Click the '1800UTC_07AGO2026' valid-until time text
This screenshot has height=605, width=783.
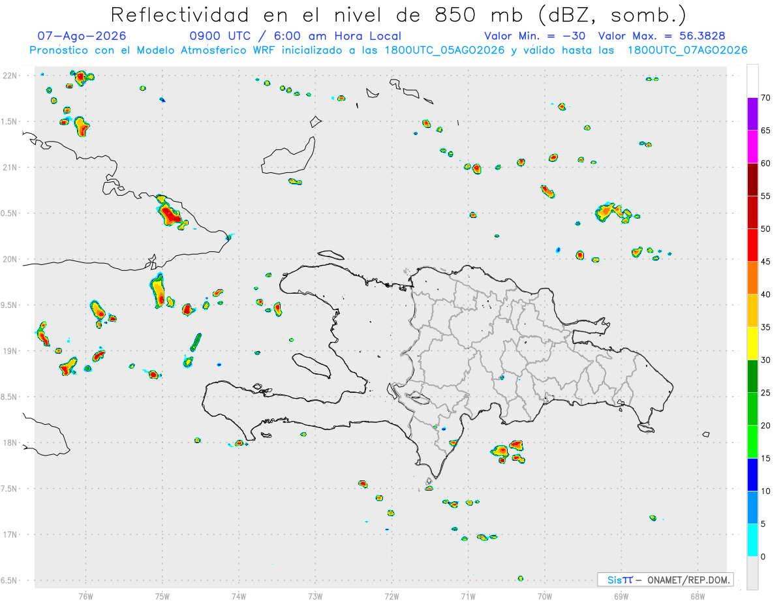687,50
